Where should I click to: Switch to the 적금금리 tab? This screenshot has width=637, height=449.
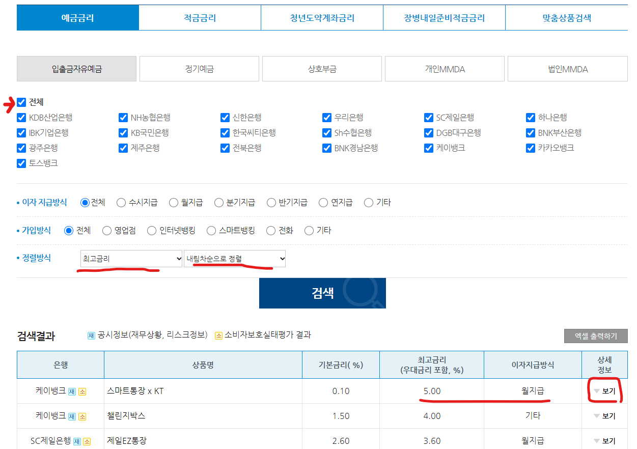click(200, 17)
